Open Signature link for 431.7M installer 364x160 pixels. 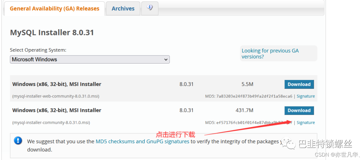pyautogui.click(x=306, y=122)
